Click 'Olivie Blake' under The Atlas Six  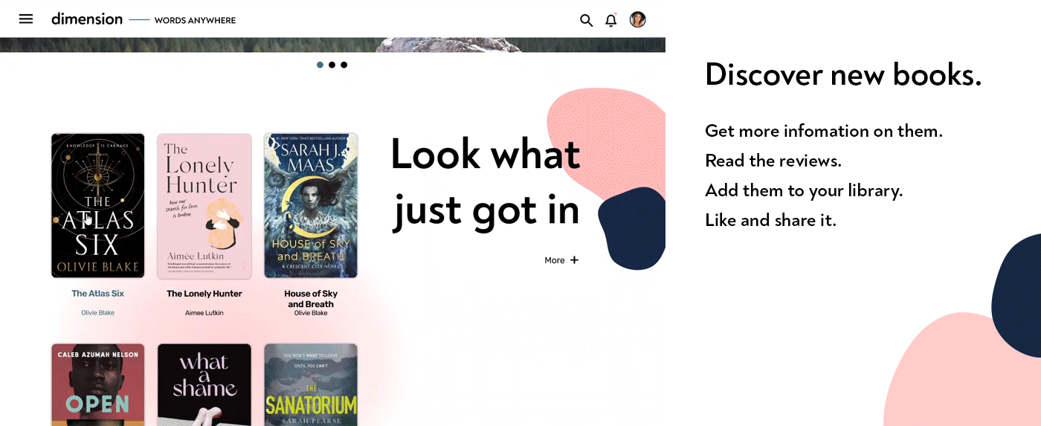[x=98, y=313]
